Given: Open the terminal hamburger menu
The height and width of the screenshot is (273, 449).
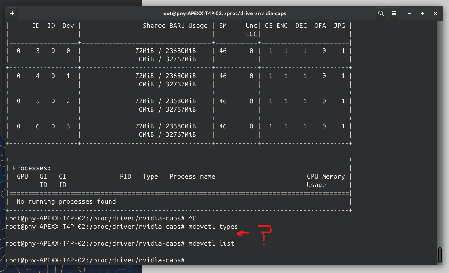Looking at the screenshot, I should [x=394, y=13].
